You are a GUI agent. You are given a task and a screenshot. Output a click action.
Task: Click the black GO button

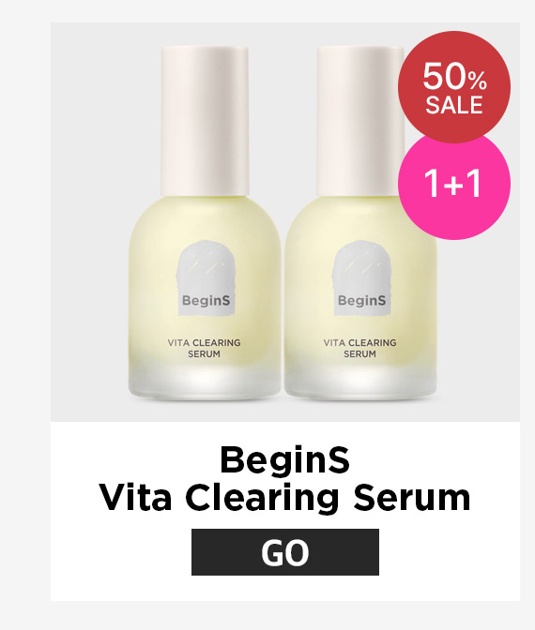pos(284,552)
